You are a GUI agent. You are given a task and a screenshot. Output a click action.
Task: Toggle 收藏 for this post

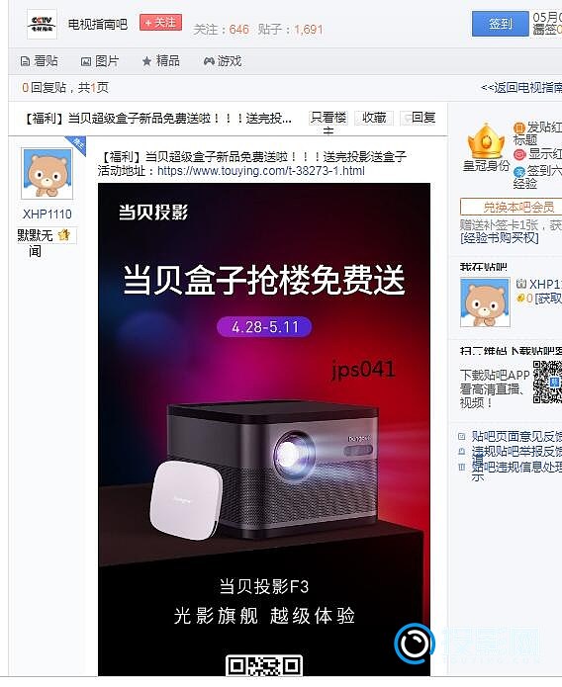[374, 118]
